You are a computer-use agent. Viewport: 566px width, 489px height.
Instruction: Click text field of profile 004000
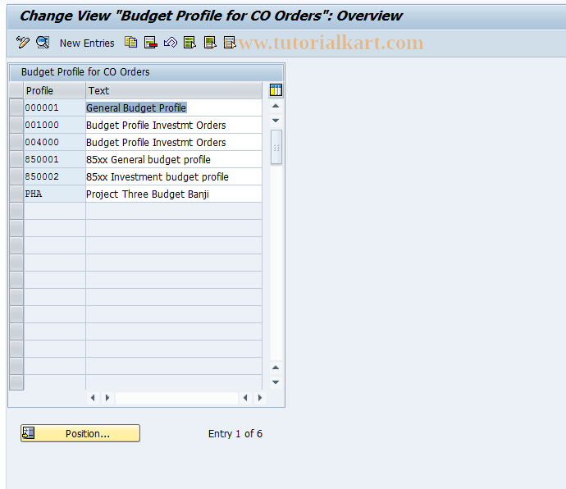pos(174,142)
